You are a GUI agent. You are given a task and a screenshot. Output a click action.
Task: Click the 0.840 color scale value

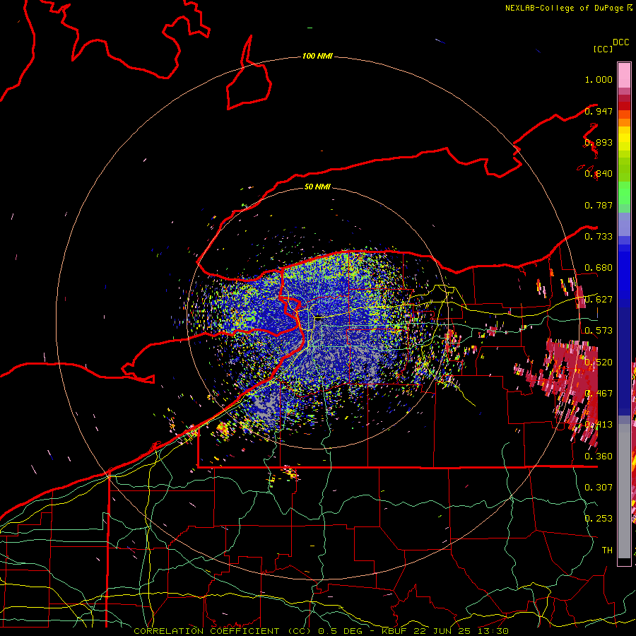(x=599, y=174)
